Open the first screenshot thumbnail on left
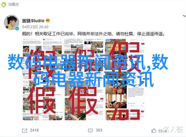The height and width of the screenshot is (137, 186). point(43,80)
